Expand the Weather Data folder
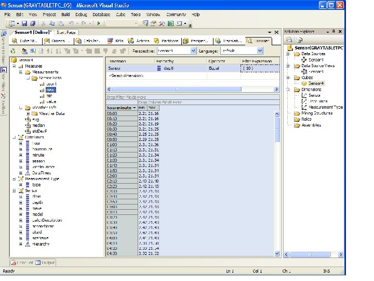The height and width of the screenshot is (281, 374). tap(28, 113)
